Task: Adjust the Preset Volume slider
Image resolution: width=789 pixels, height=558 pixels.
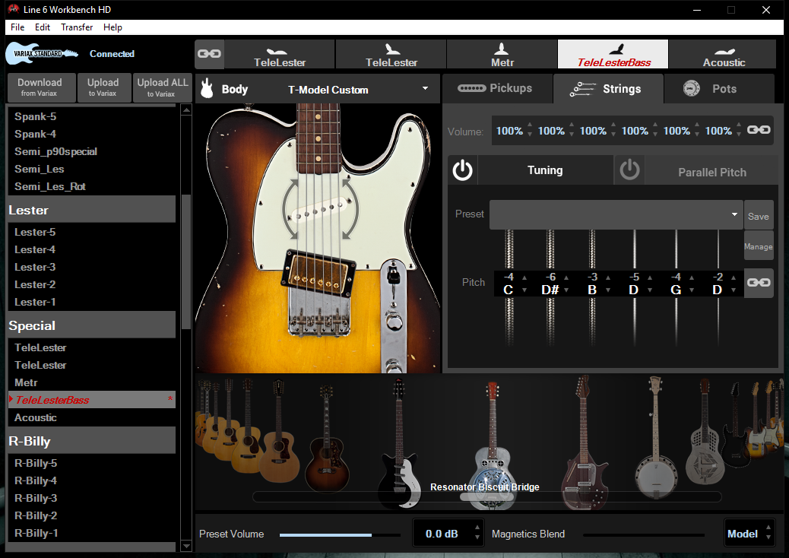Action: [341, 535]
